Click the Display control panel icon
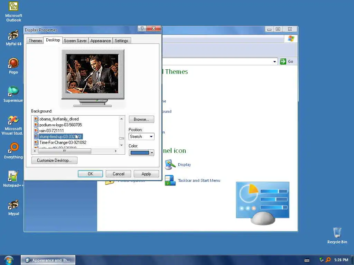354x265 pixels. click(170, 165)
